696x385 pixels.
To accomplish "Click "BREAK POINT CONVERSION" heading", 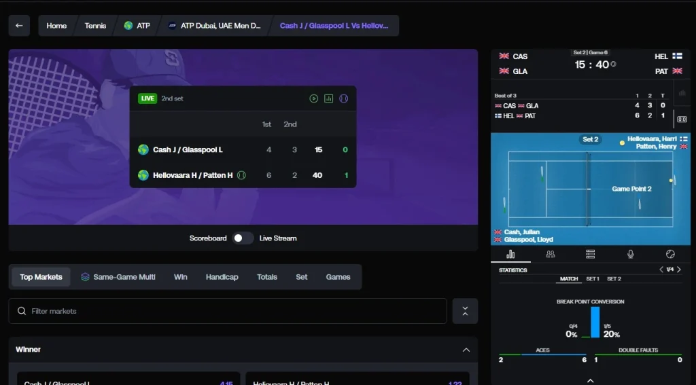I will [x=591, y=301].
